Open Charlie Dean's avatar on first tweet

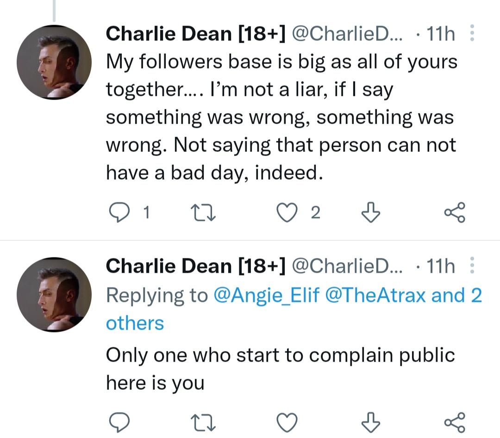tap(54, 62)
